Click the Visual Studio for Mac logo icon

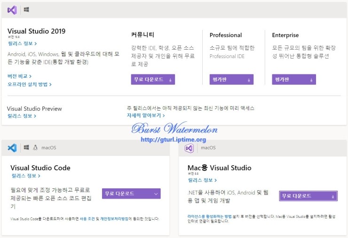click(x=190, y=148)
